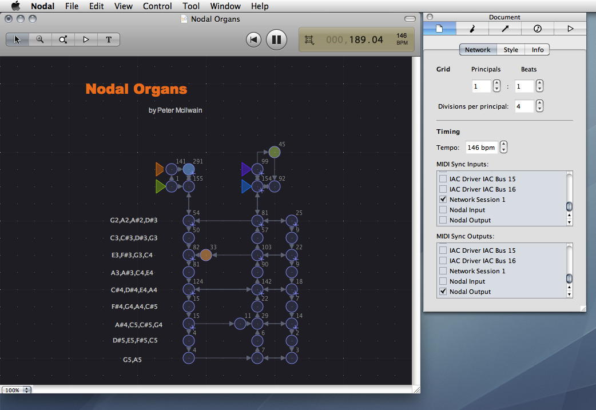Select the text T tool
The width and height of the screenshot is (596, 410).
[x=109, y=39]
